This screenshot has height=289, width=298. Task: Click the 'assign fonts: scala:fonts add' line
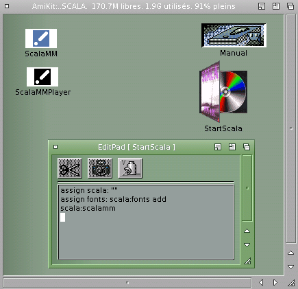point(113,199)
